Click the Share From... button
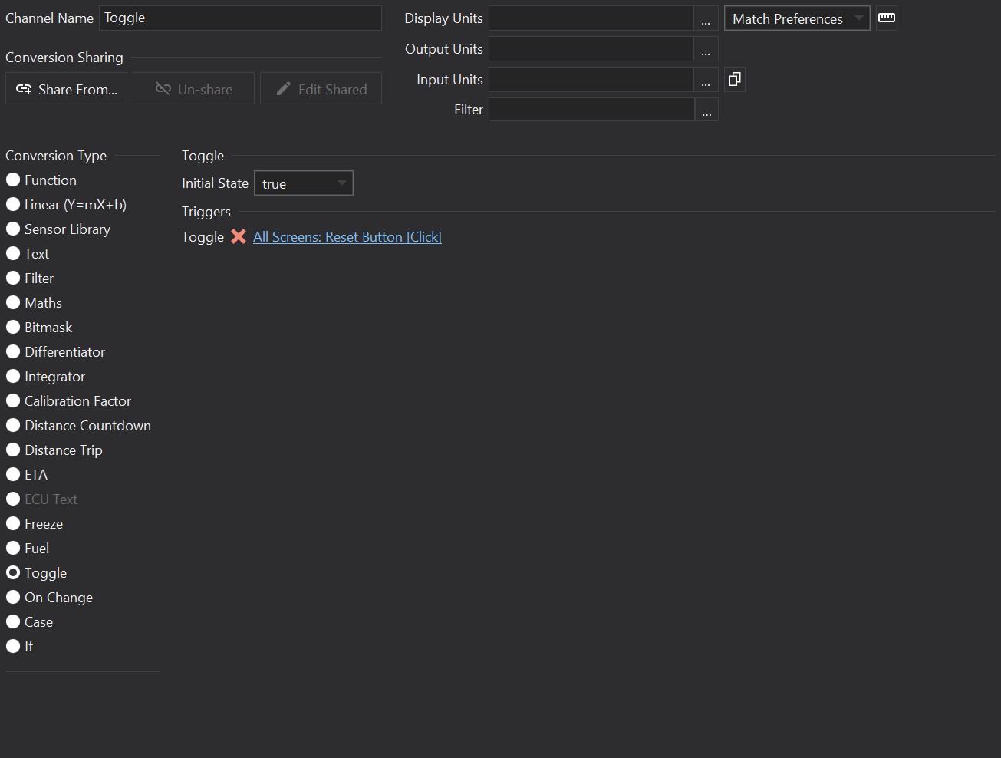 coord(67,89)
